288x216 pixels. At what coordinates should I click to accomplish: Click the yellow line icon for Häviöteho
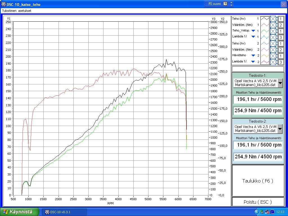pos(265,56)
